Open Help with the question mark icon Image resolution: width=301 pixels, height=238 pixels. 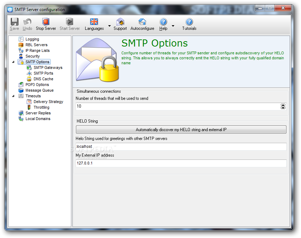click(x=163, y=22)
